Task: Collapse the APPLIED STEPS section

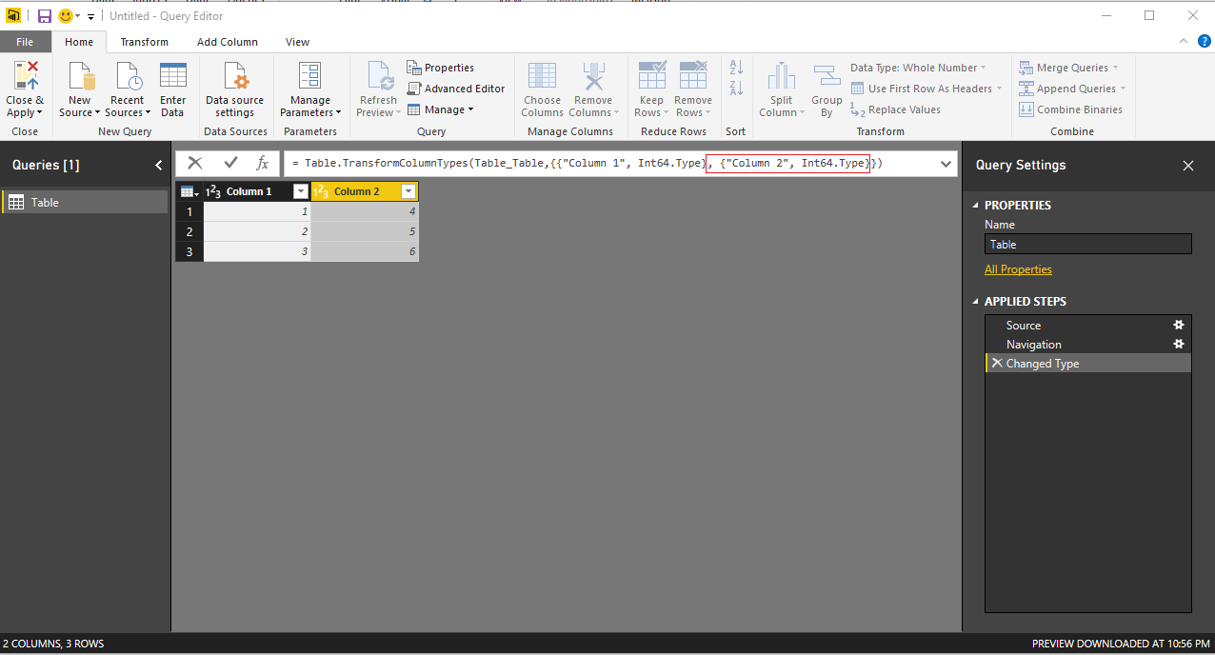Action: tap(975, 301)
